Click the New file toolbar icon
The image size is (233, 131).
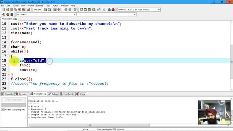click(x=4, y=10)
